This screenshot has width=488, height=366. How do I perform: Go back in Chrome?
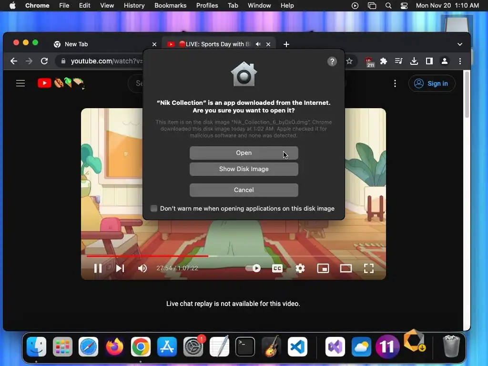point(14,61)
